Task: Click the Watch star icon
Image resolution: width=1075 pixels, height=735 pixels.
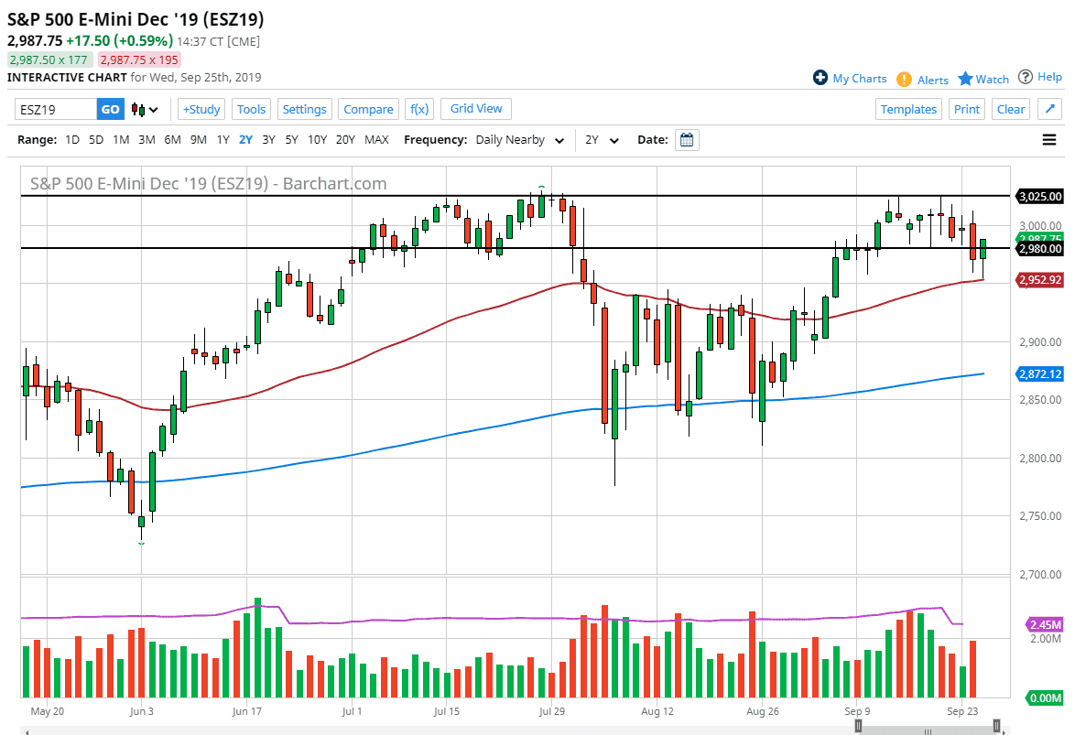Action: point(967,79)
